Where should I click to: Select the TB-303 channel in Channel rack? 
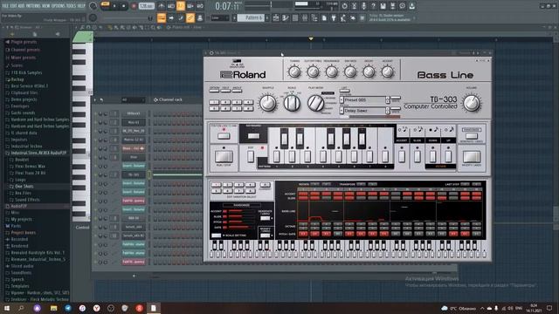(134, 174)
